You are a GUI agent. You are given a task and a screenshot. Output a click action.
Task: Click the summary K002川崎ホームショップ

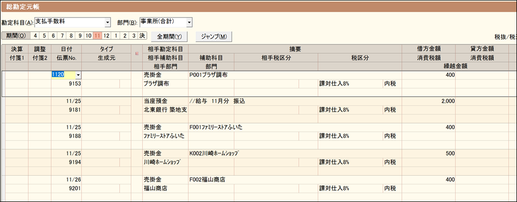(x=214, y=153)
